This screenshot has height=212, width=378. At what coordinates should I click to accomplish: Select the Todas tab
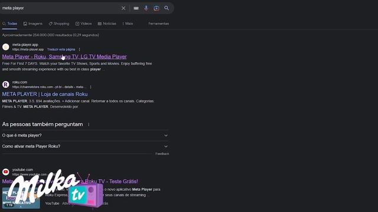(x=9, y=24)
